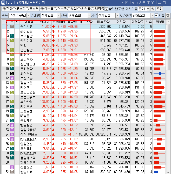Click upper-limit arrow icon on 안랩 row
Viewport: 171px width, 174px height.
[53, 45]
